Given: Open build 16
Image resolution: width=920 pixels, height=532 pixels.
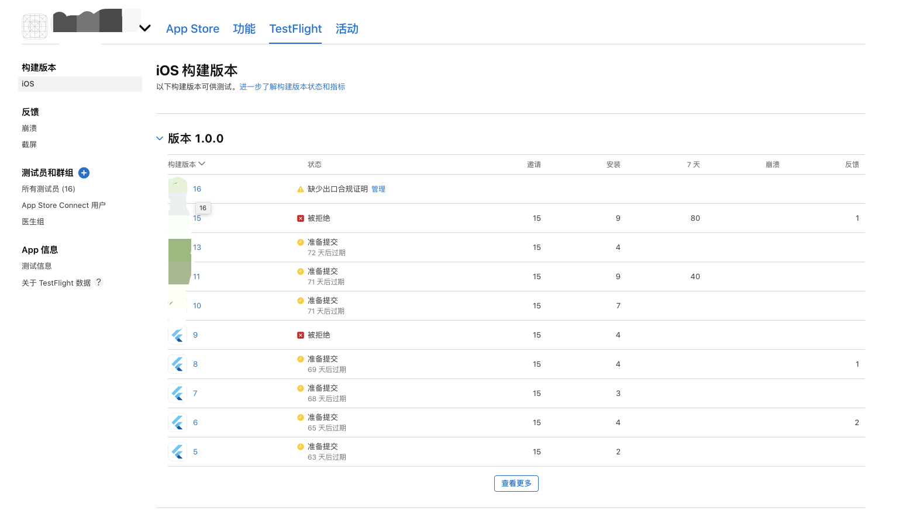Looking at the screenshot, I should [x=197, y=189].
